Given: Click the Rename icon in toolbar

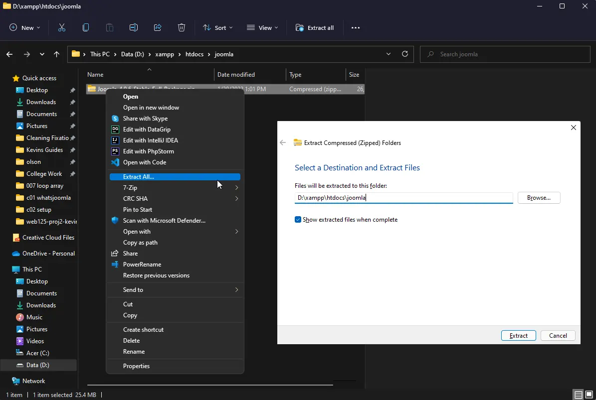Looking at the screenshot, I should click(x=133, y=28).
